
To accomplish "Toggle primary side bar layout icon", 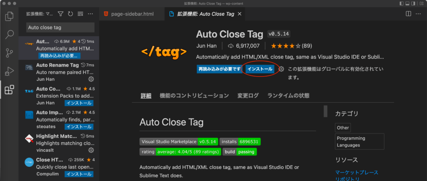I will point(402,3).
